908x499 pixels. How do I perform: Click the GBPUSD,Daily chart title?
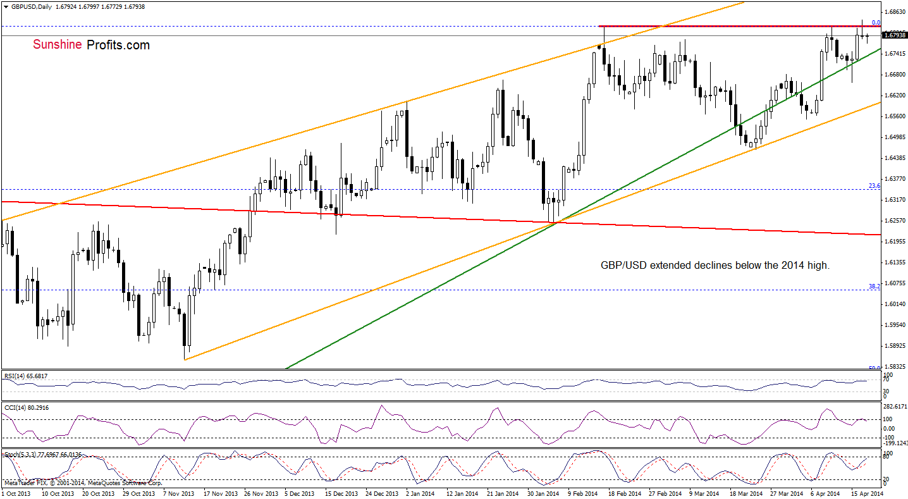click(x=32, y=6)
